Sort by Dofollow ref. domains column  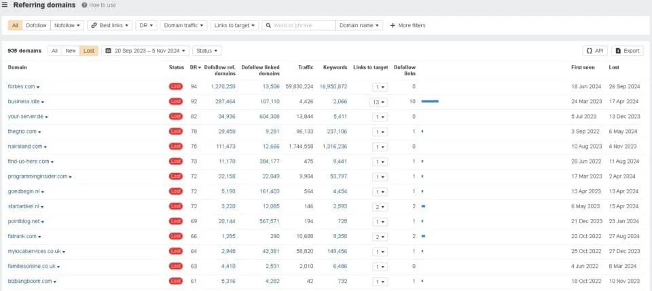tap(220, 71)
